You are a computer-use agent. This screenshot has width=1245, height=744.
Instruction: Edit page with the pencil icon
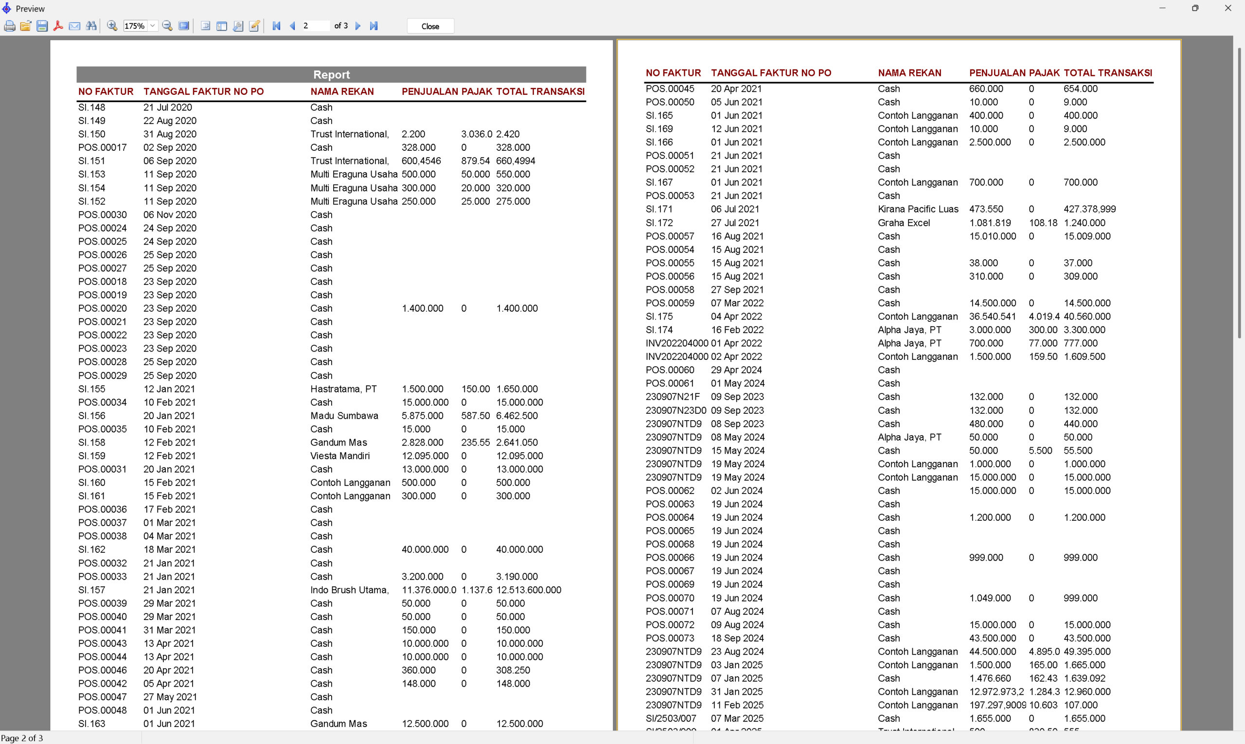254,26
